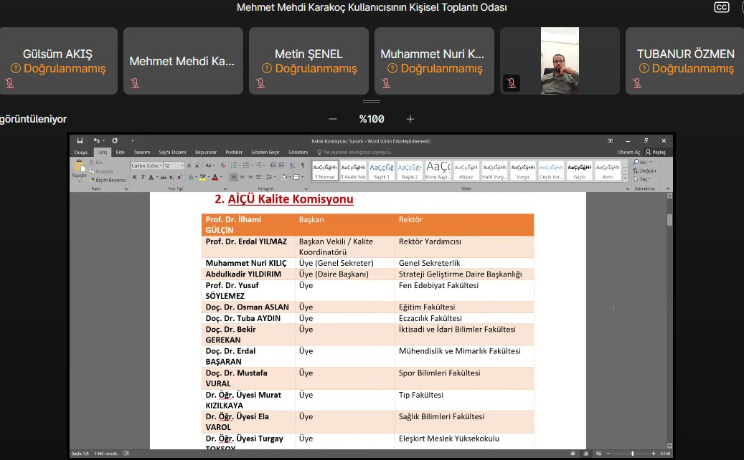Click the Oturum Aç sign-in link
744x460 pixels.
tap(628, 152)
